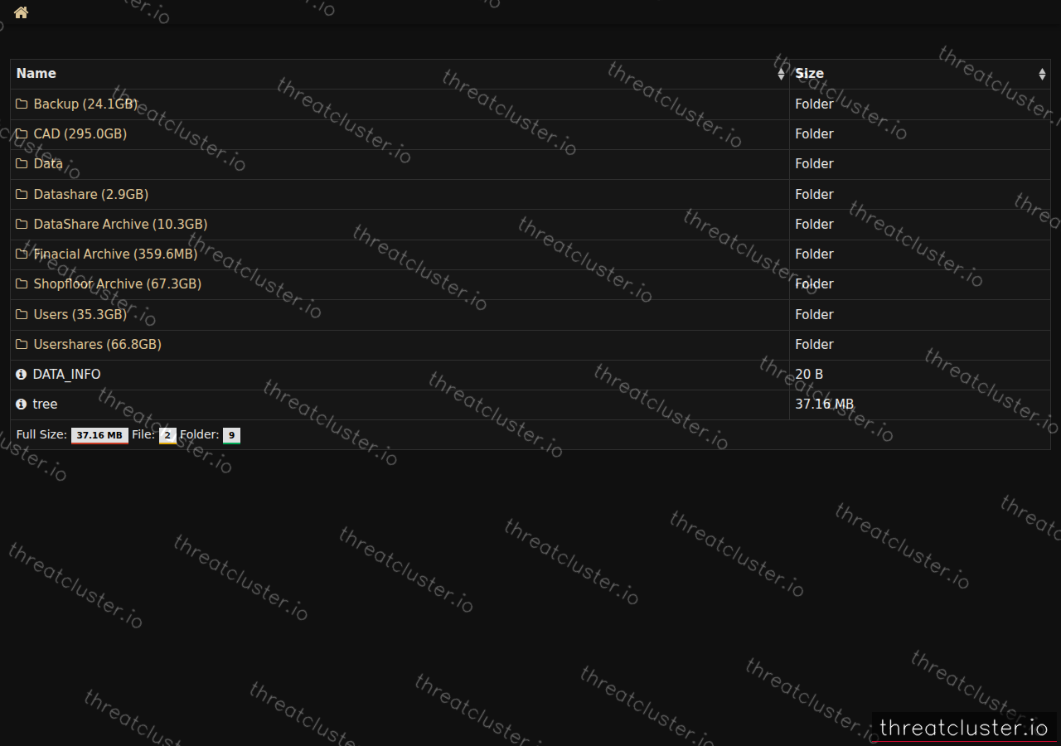
Task: Click info icon beside DATA_INFO
Action: click(22, 375)
